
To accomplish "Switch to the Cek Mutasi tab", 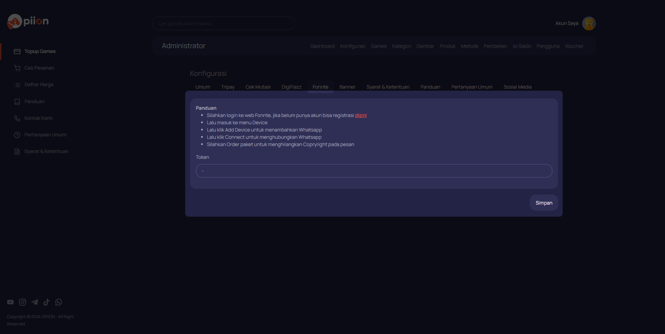I will [258, 87].
